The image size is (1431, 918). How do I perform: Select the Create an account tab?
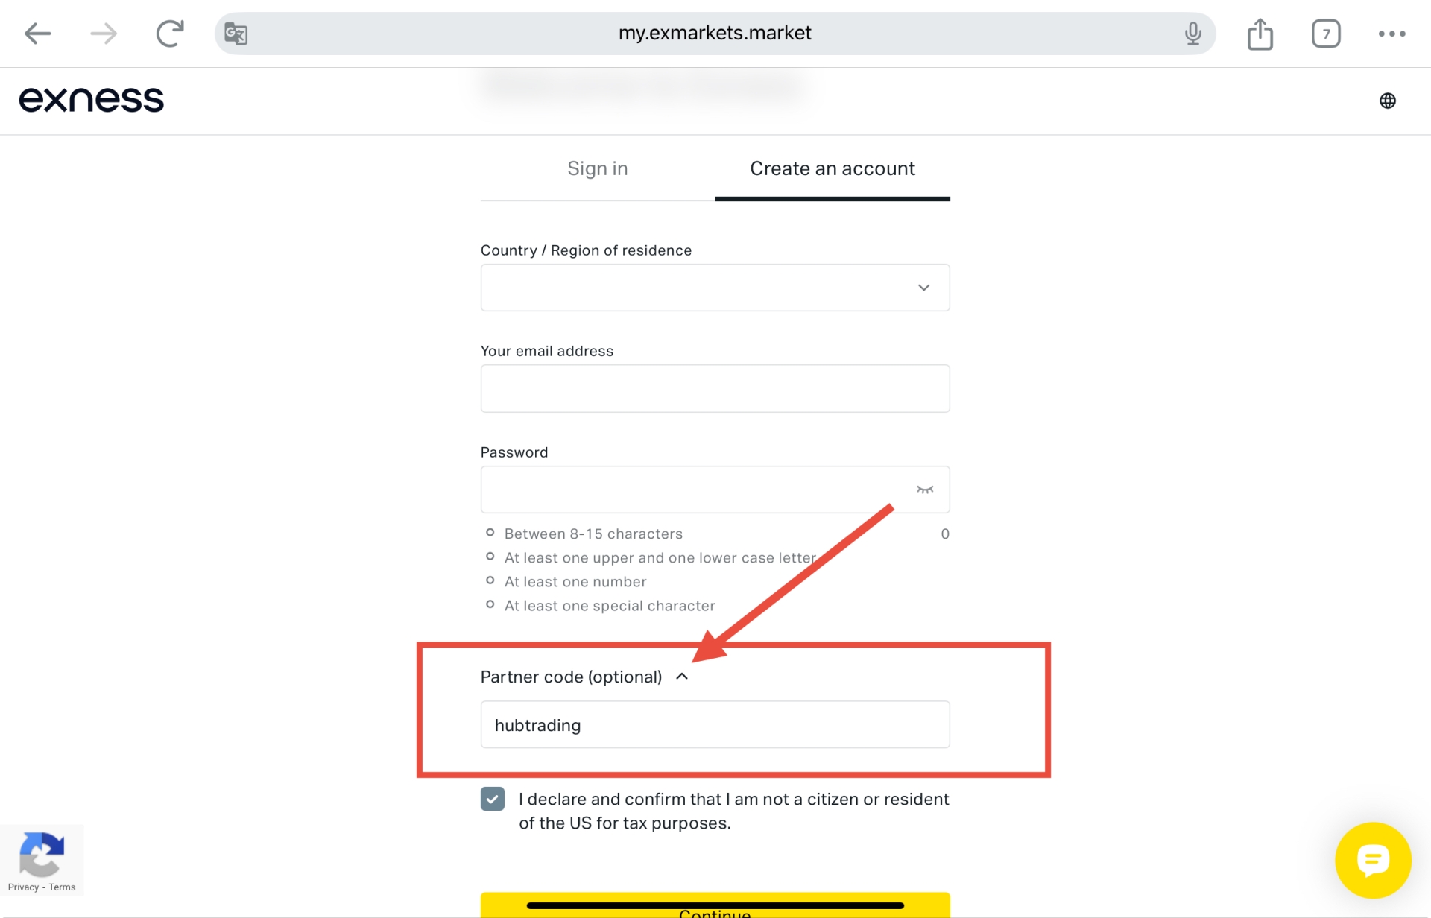tap(832, 169)
